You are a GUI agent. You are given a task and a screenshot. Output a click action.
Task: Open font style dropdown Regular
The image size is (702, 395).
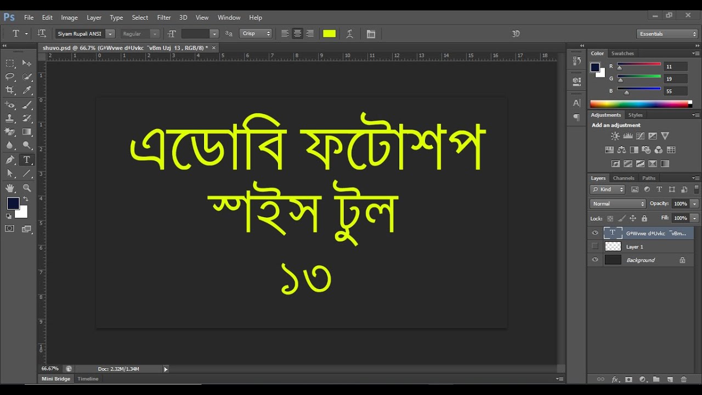click(x=155, y=34)
